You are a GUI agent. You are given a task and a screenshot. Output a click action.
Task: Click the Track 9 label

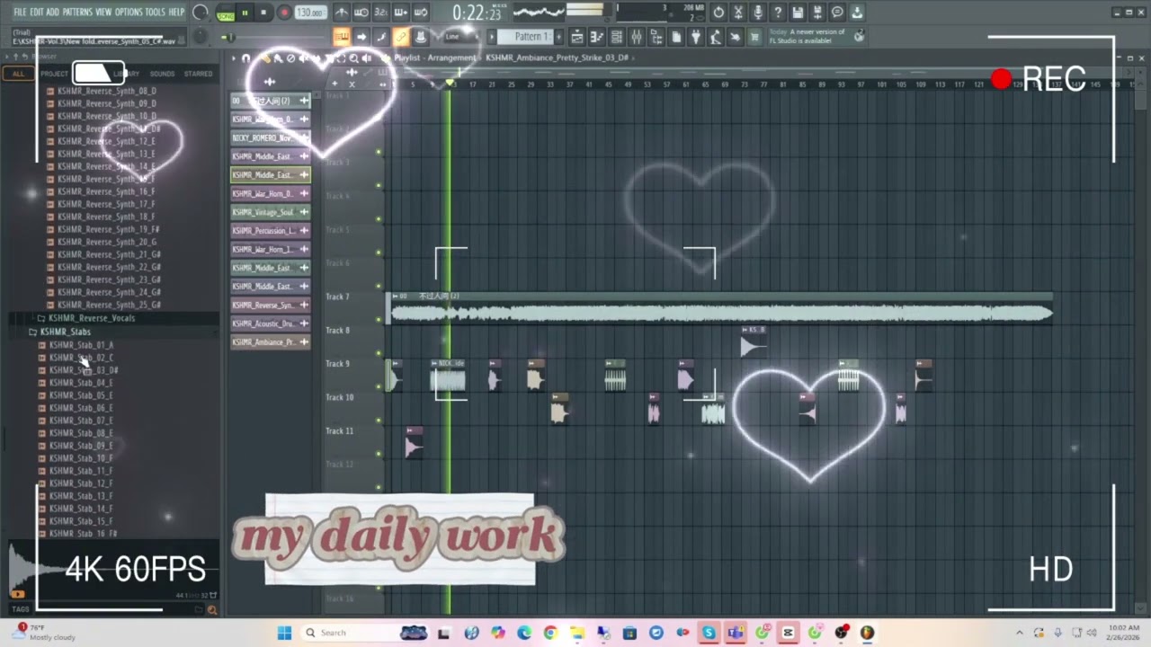pyautogui.click(x=337, y=364)
